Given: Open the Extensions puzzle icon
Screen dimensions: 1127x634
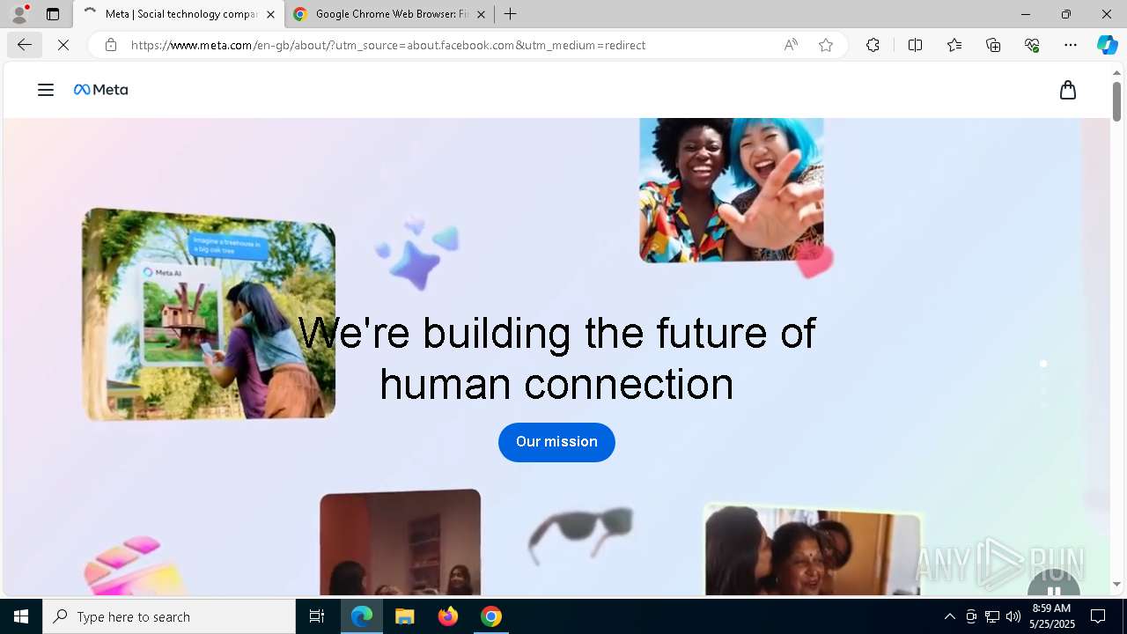Looking at the screenshot, I should click(x=873, y=45).
